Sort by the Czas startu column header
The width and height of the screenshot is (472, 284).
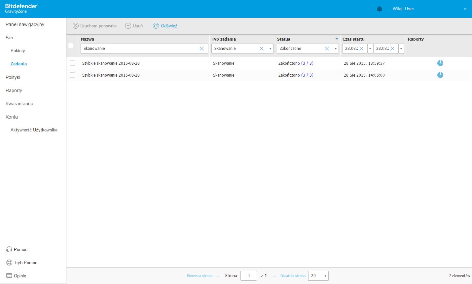(x=353, y=39)
